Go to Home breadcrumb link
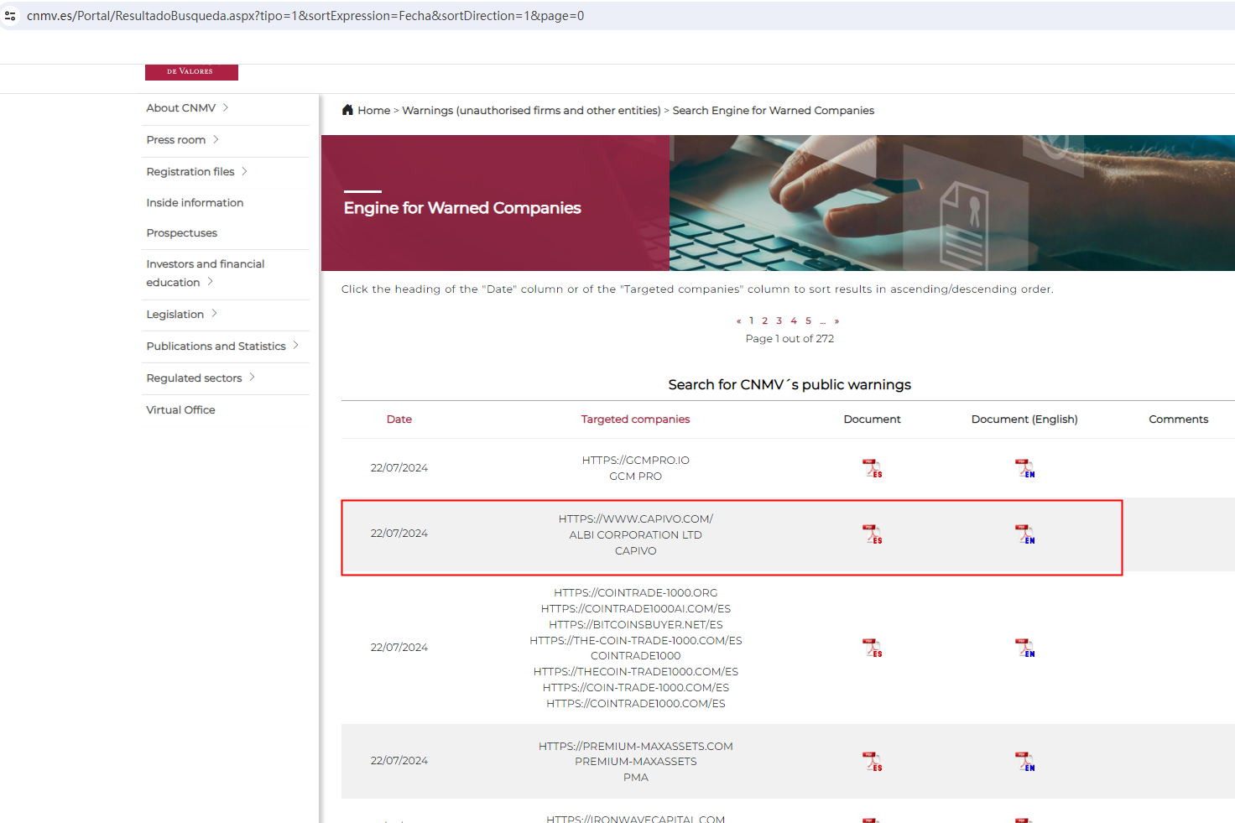1235x823 pixels. coord(373,111)
